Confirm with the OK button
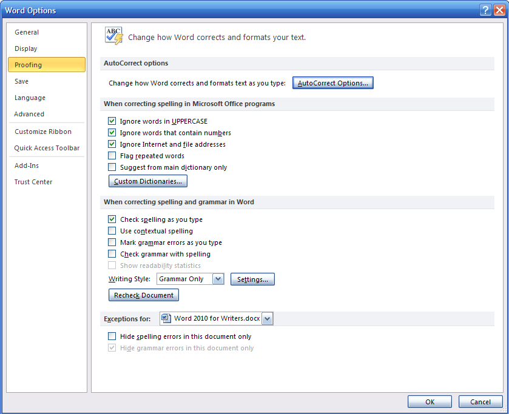 tap(430, 402)
